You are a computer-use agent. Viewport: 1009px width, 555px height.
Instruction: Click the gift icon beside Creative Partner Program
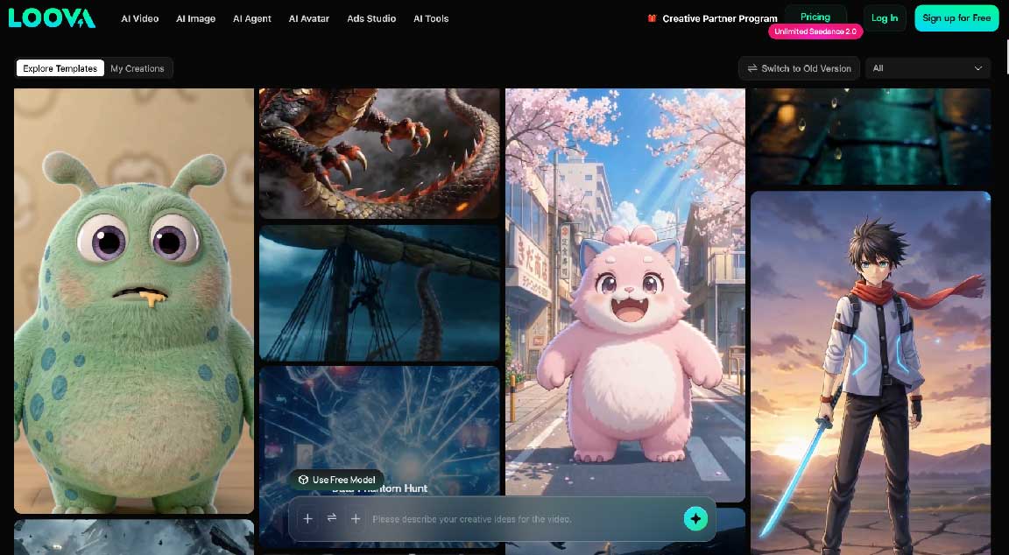pyautogui.click(x=652, y=18)
